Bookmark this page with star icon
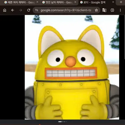 96,10
